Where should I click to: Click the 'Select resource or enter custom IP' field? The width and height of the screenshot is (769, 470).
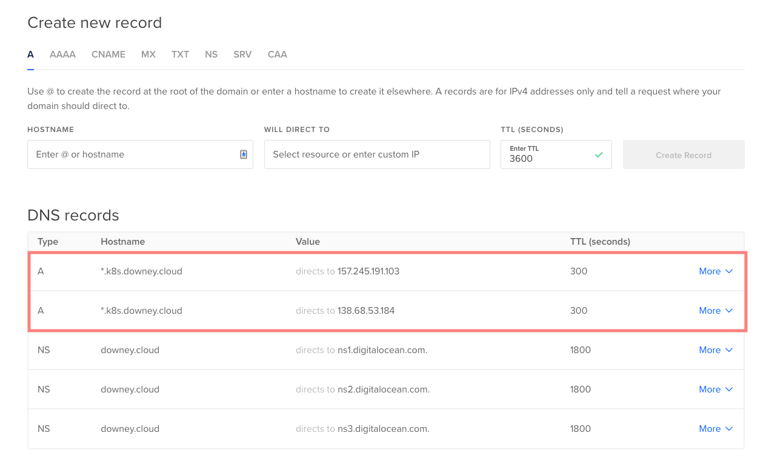[x=377, y=154]
